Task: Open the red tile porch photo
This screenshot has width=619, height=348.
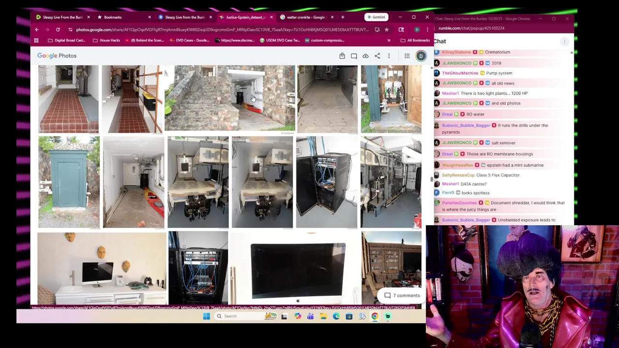Action: [69, 99]
